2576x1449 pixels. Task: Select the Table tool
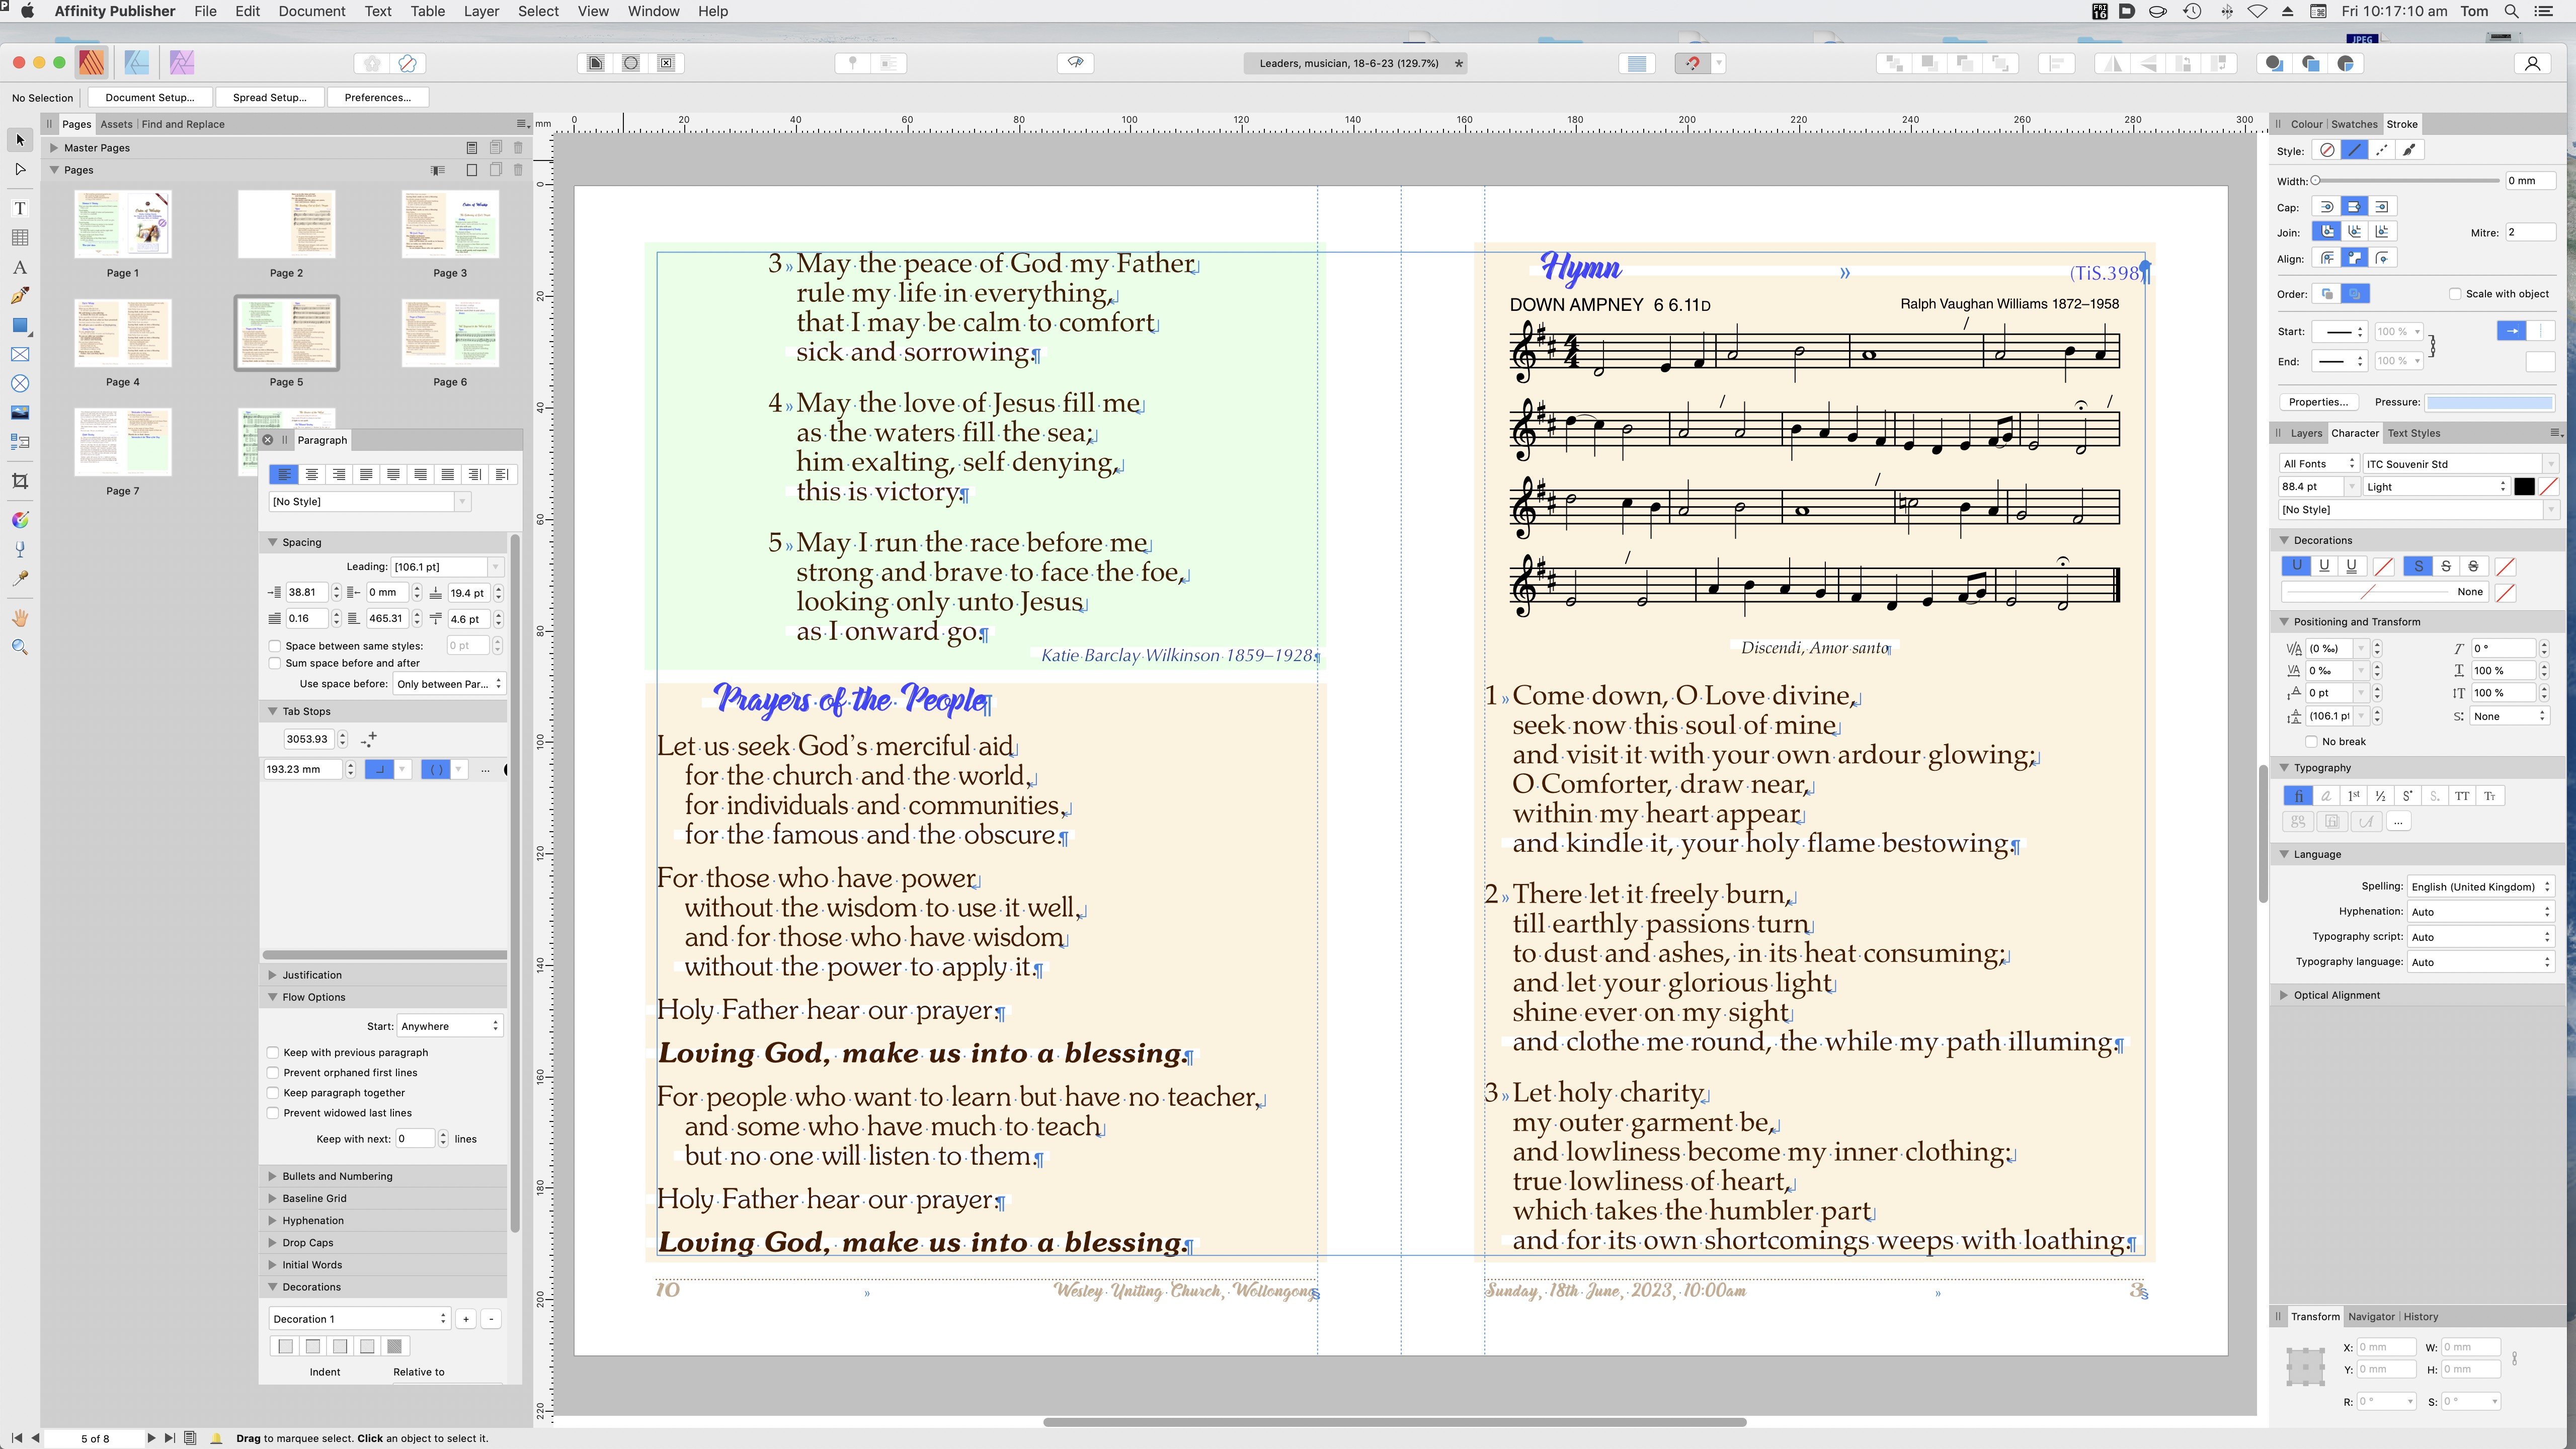[19, 238]
